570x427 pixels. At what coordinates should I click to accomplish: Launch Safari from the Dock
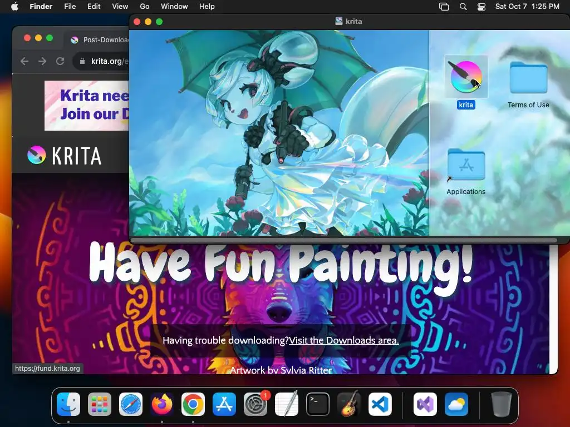pos(131,404)
